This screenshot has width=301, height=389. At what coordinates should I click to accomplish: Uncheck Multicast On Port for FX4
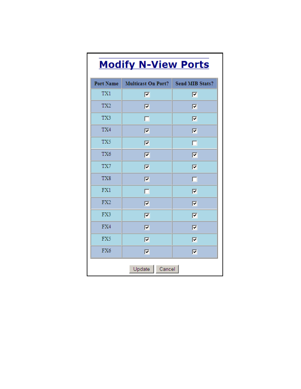147,227
